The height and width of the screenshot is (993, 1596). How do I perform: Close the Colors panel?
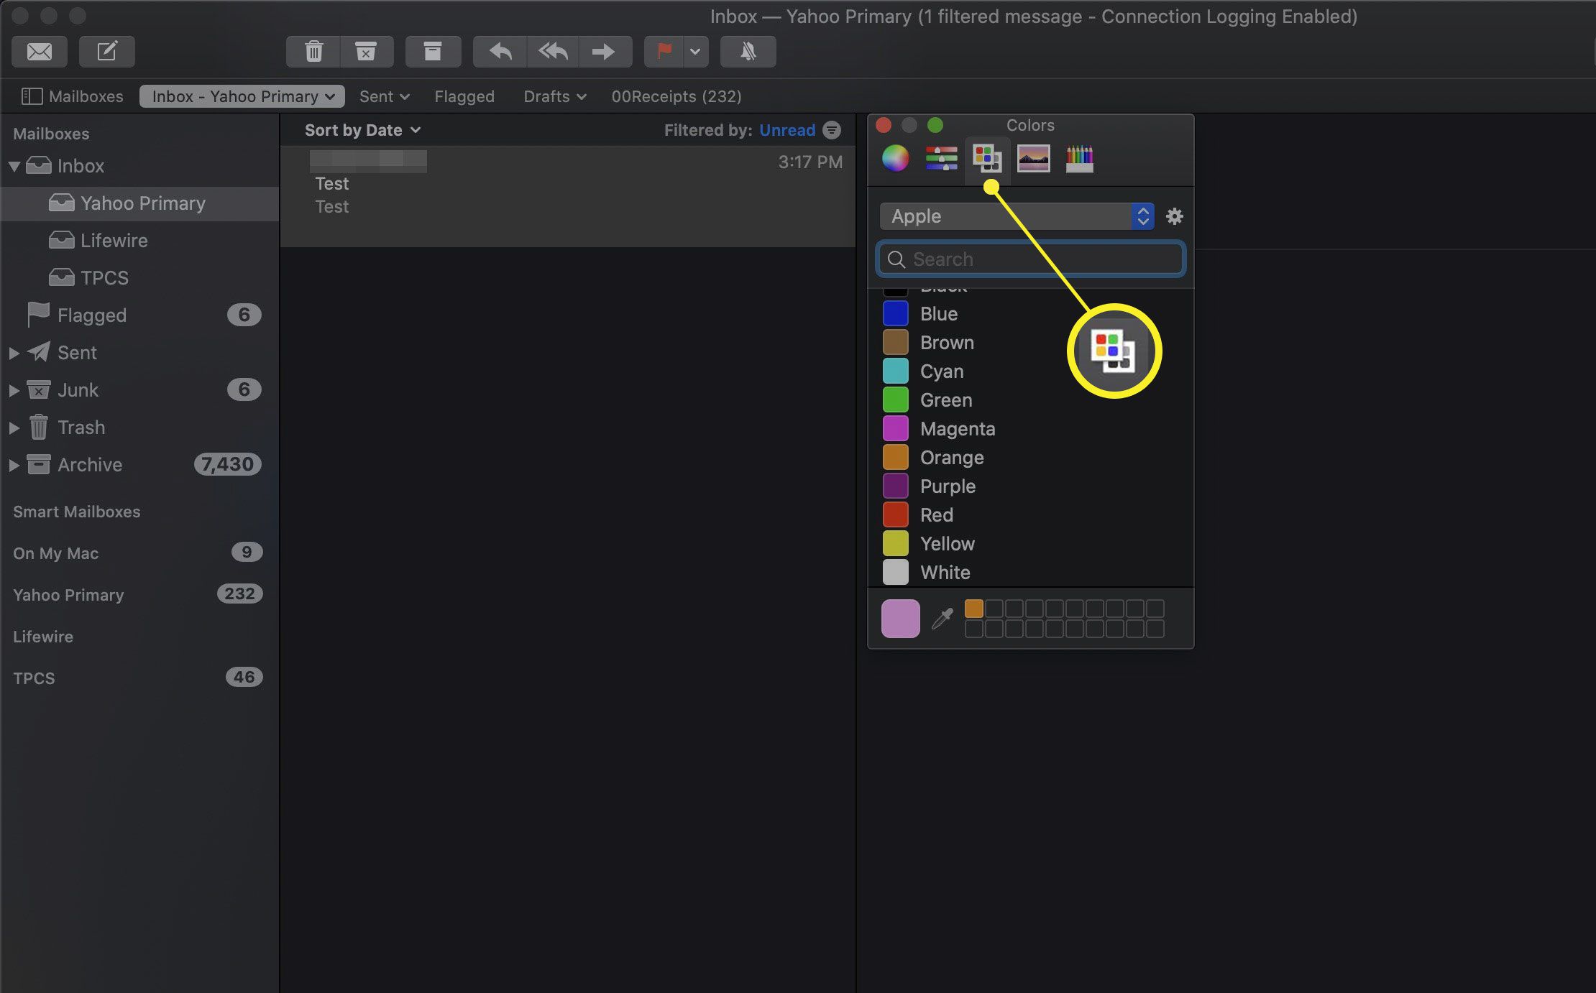point(884,125)
